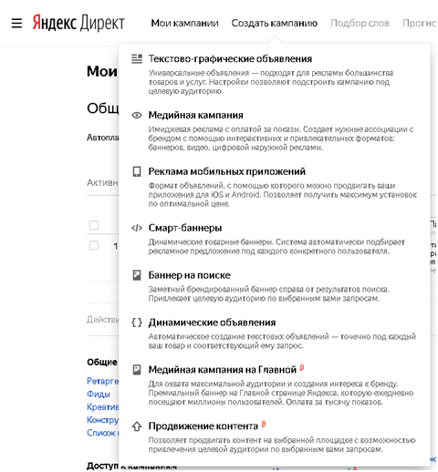Select the image icon beside Баннер на поиске

[137, 275]
